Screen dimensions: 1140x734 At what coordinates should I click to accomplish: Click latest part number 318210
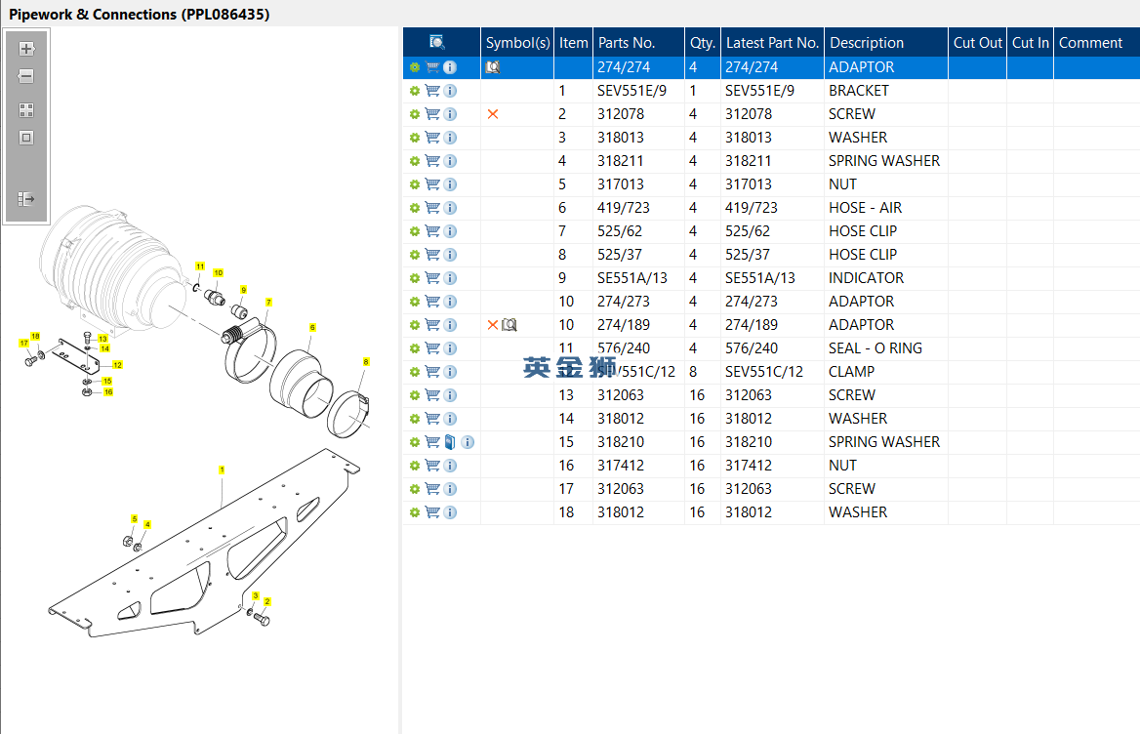[x=748, y=442]
